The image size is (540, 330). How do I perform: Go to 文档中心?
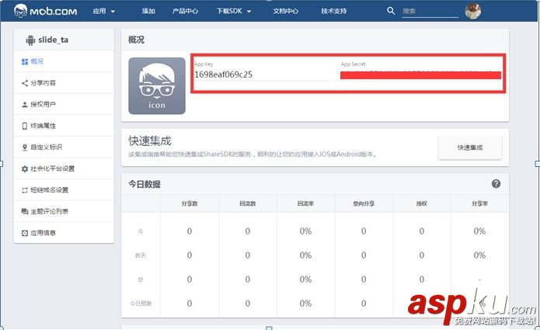285,11
